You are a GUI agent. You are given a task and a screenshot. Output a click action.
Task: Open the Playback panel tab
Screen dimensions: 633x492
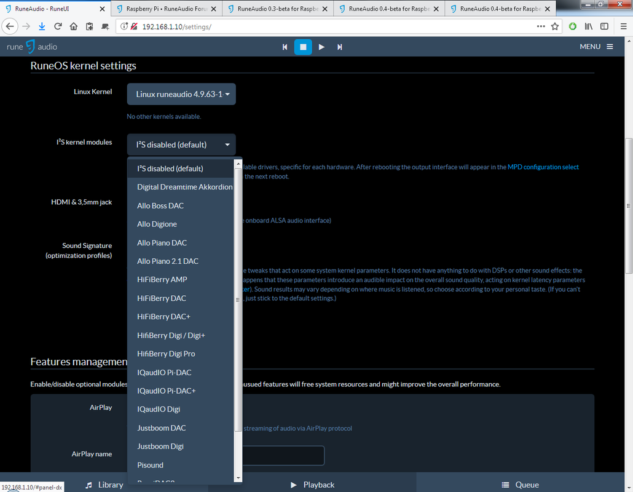click(312, 485)
